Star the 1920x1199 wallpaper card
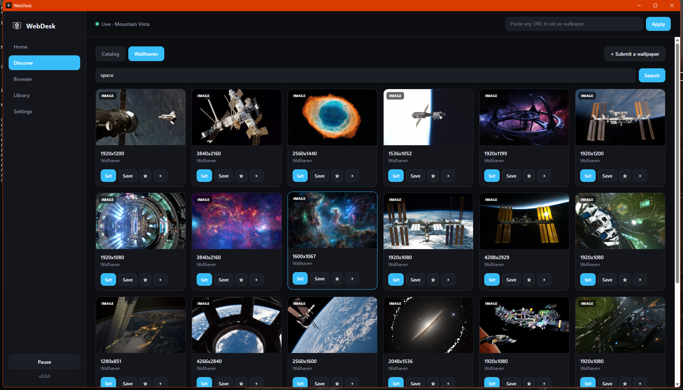The image size is (683, 390). [529, 176]
